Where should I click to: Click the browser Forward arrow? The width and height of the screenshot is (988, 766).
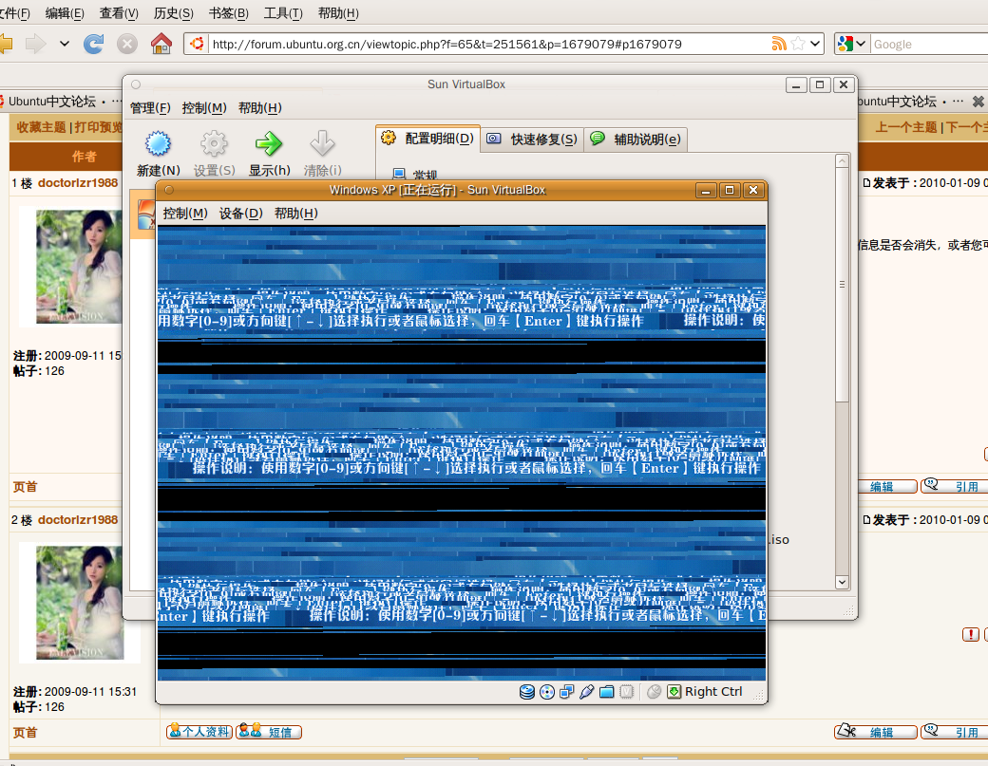(x=36, y=44)
